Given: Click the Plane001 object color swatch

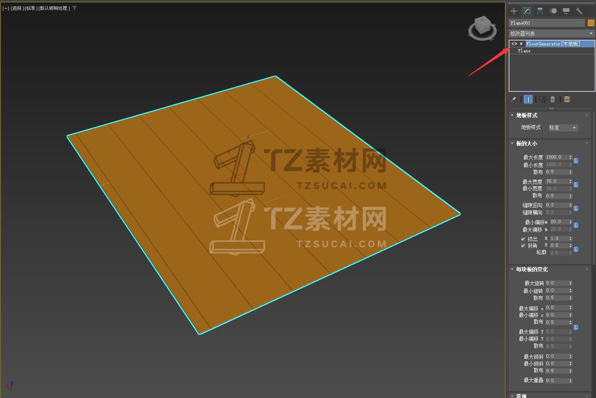Looking at the screenshot, I should (x=591, y=23).
